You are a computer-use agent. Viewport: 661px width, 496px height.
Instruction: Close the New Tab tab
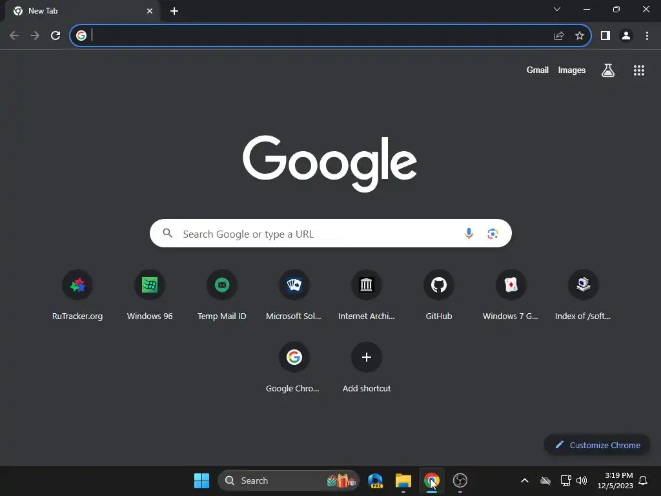point(150,11)
